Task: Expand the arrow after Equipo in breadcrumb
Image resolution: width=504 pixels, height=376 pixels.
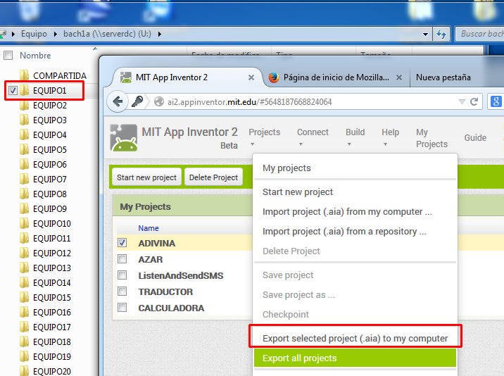Action: coord(56,34)
